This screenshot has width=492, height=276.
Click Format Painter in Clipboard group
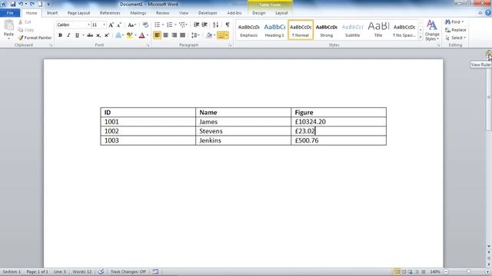[35, 38]
